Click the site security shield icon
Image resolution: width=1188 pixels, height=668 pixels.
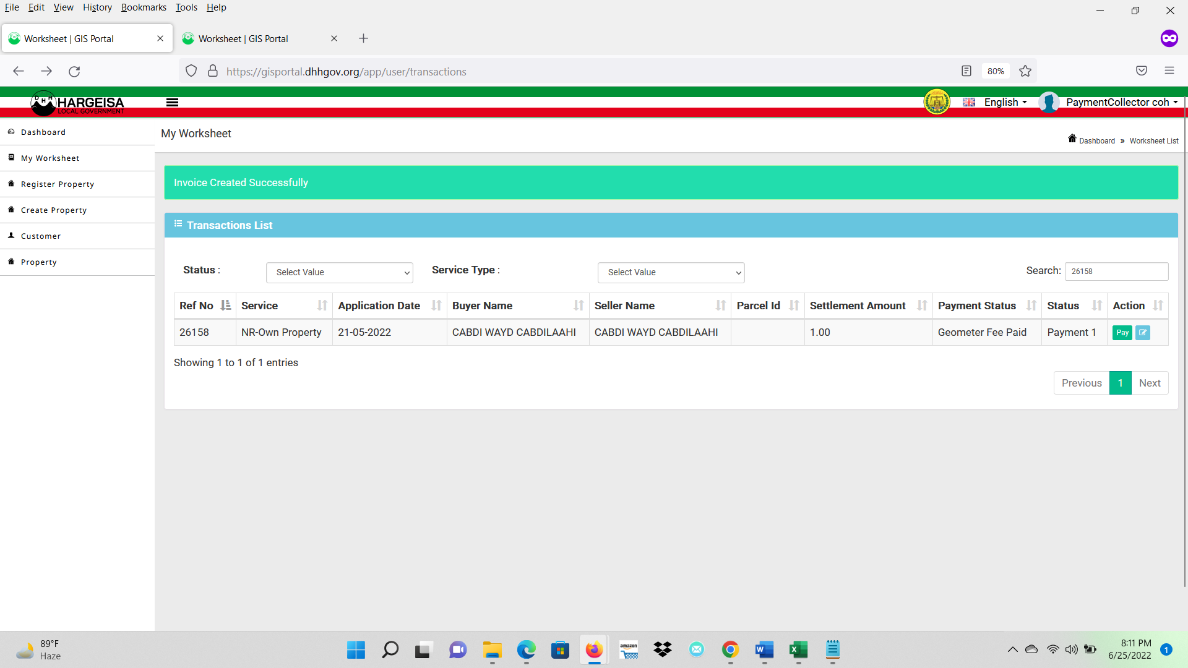tap(191, 71)
